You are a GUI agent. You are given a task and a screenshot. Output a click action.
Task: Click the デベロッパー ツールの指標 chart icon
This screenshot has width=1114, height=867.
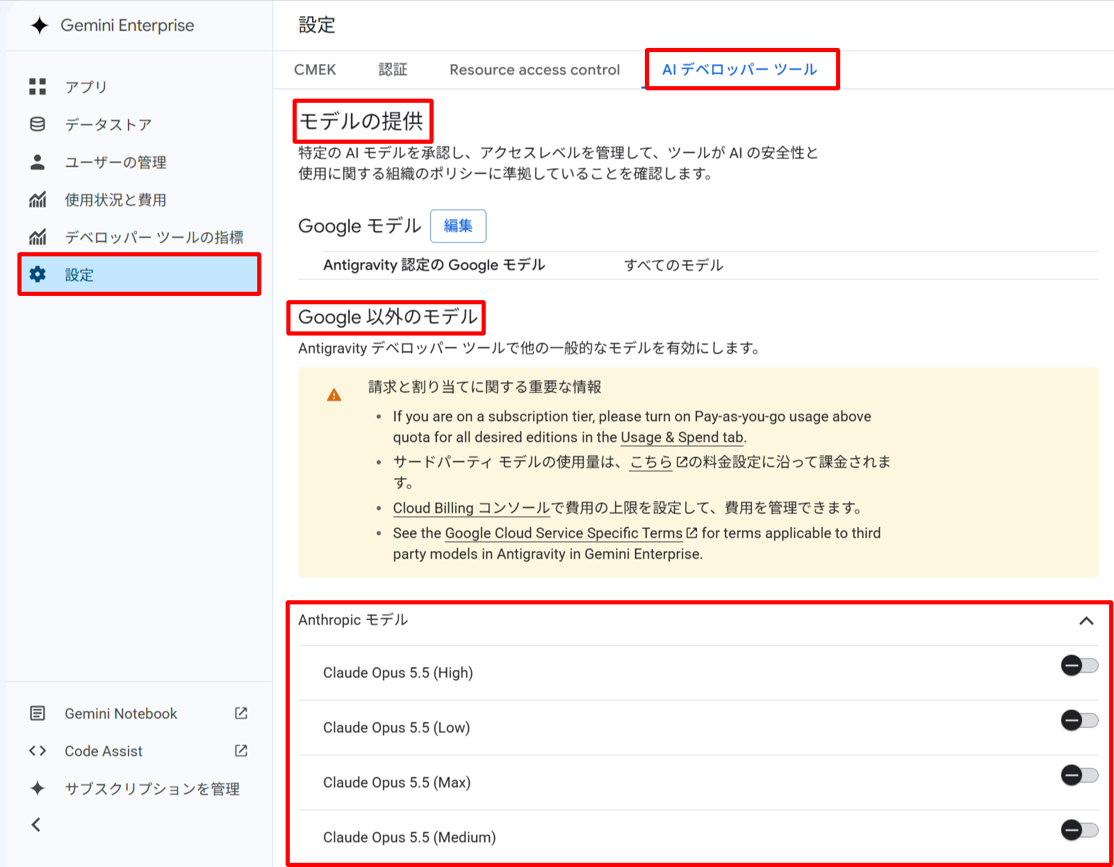point(38,237)
